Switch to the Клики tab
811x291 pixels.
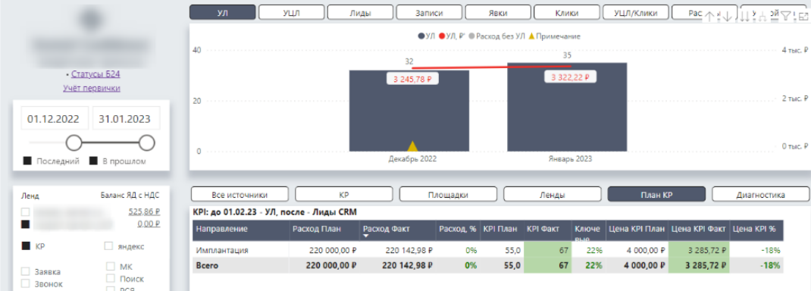(567, 12)
